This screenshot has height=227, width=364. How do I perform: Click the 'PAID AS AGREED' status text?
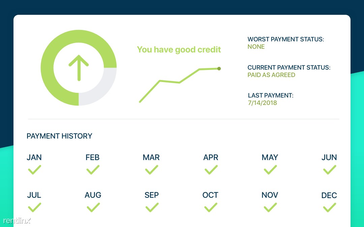click(271, 75)
